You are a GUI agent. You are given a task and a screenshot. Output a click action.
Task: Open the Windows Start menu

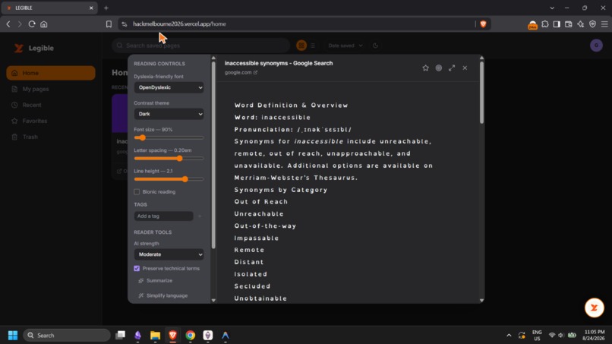pyautogui.click(x=13, y=335)
